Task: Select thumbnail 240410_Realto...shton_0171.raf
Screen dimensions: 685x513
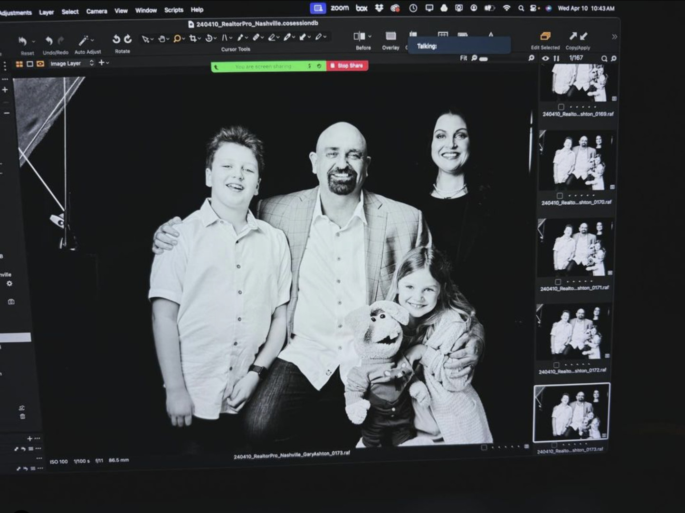Action: pyautogui.click(x=574, y=248)
